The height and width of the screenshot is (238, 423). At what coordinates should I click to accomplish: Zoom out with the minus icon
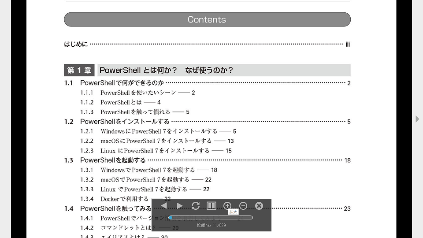pyautogui.click(x=243, y=206)
